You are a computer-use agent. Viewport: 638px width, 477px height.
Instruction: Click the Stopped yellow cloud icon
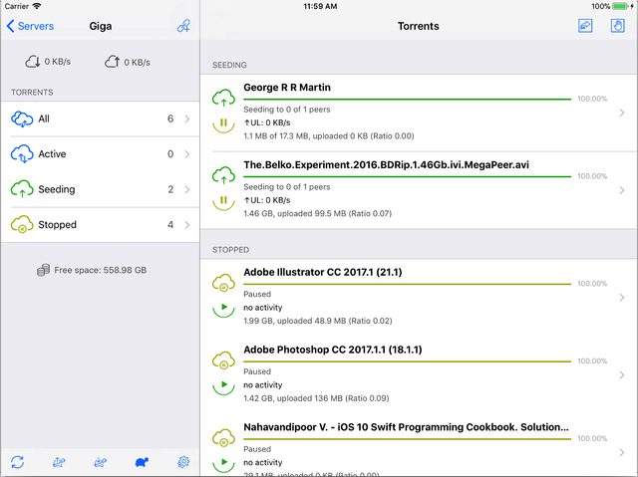pos(22,224)
